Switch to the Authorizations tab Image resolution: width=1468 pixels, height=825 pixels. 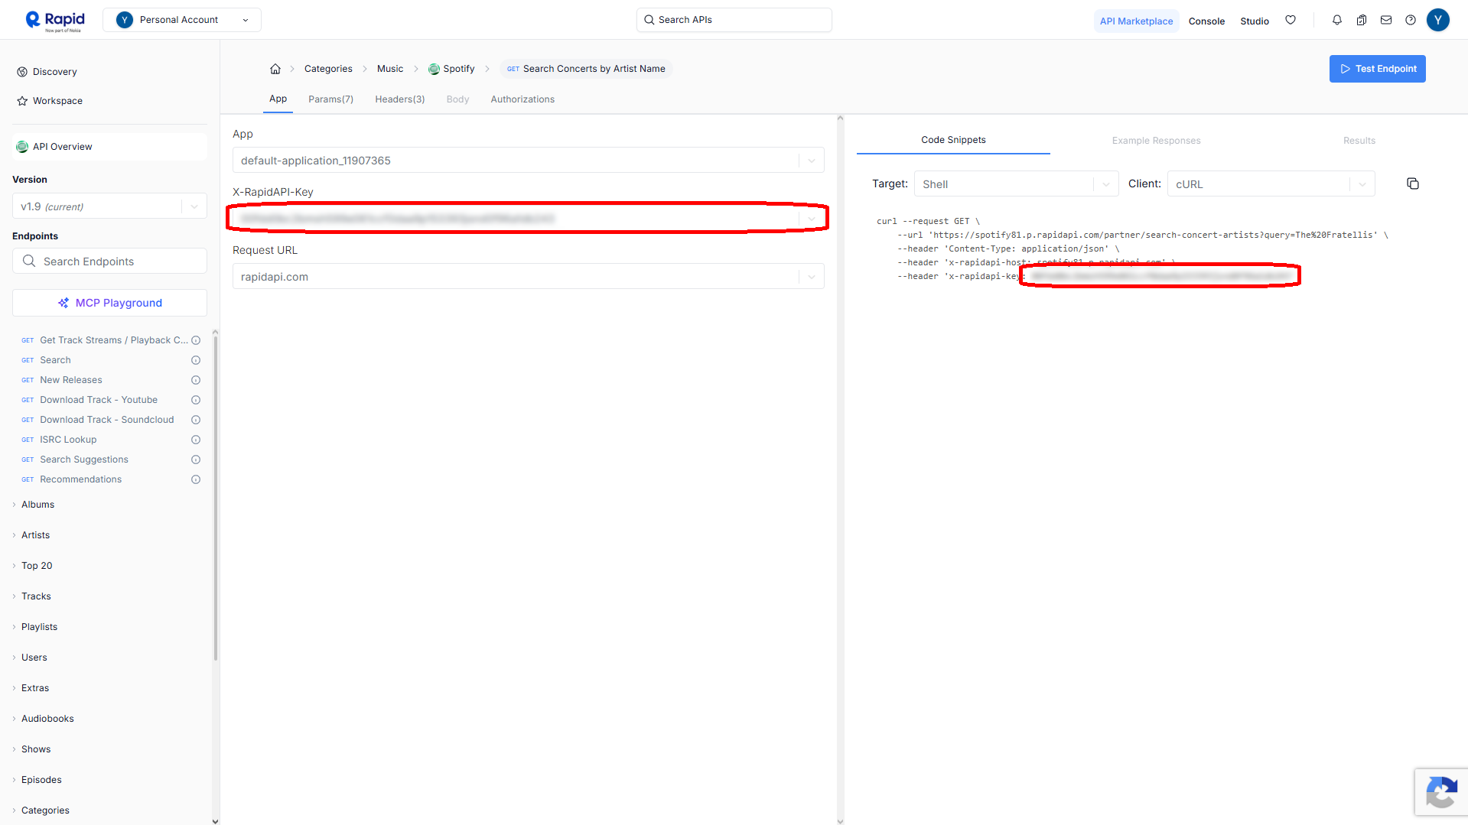click(522, 99)
